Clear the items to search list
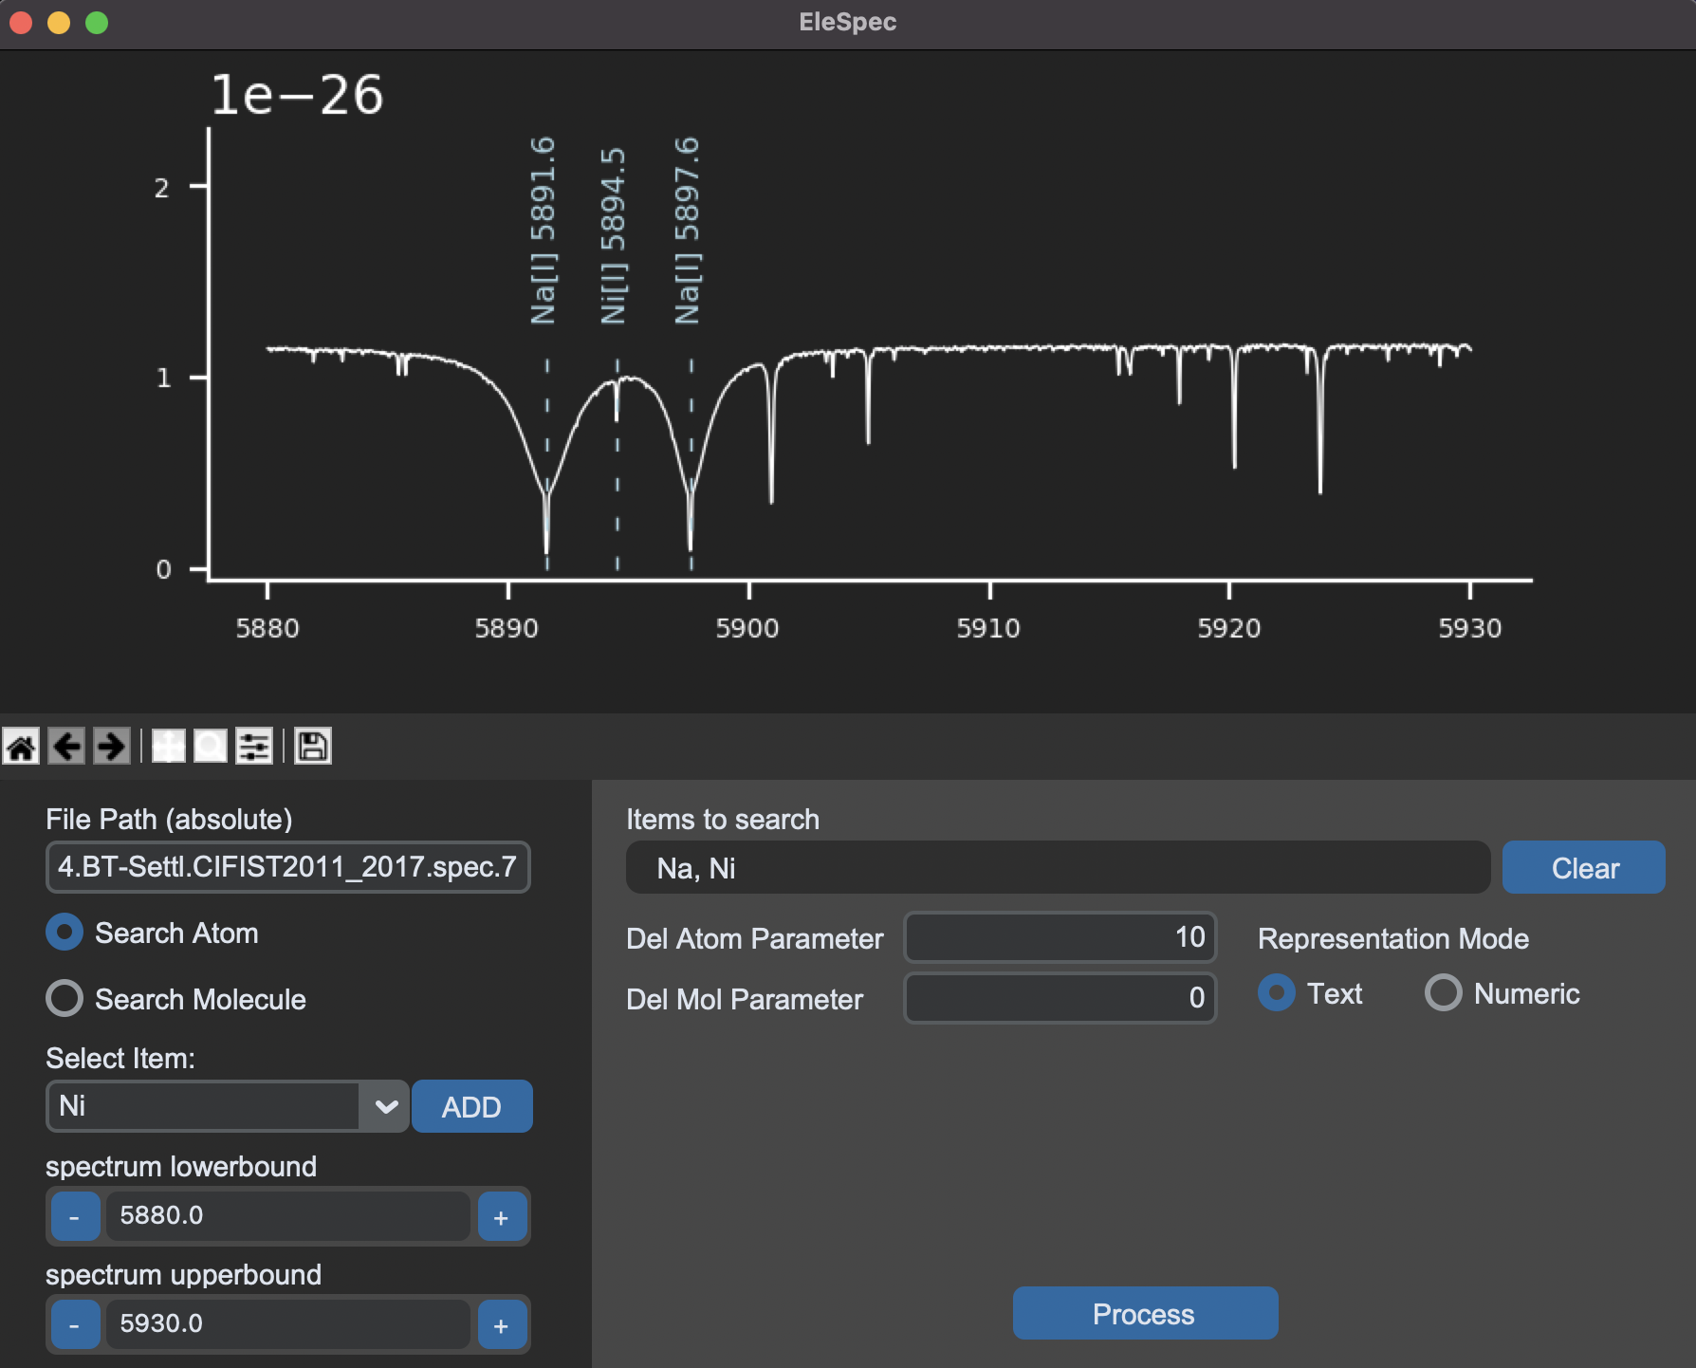This screenshot has width=1696, height=1368. coord(1584,867)
